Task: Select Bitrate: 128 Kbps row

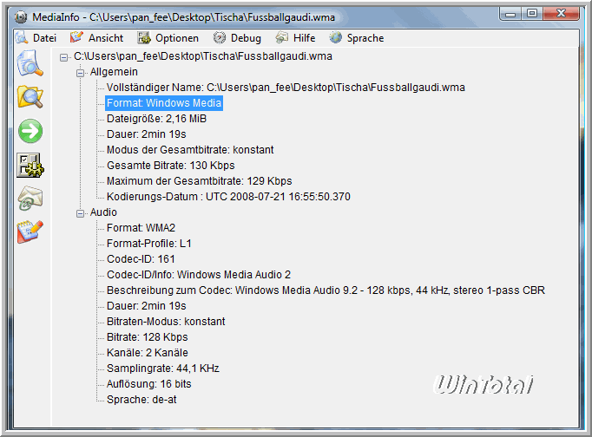Action: [148, 337]
